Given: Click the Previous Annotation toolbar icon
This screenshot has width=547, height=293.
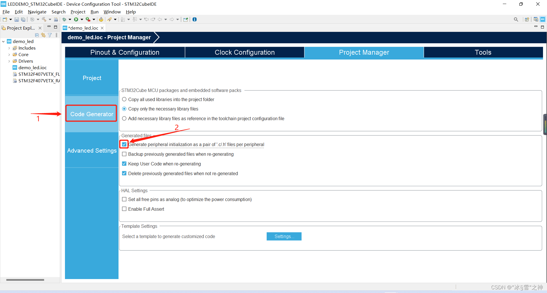Looking at the screenshot, I should click(135, 19).
